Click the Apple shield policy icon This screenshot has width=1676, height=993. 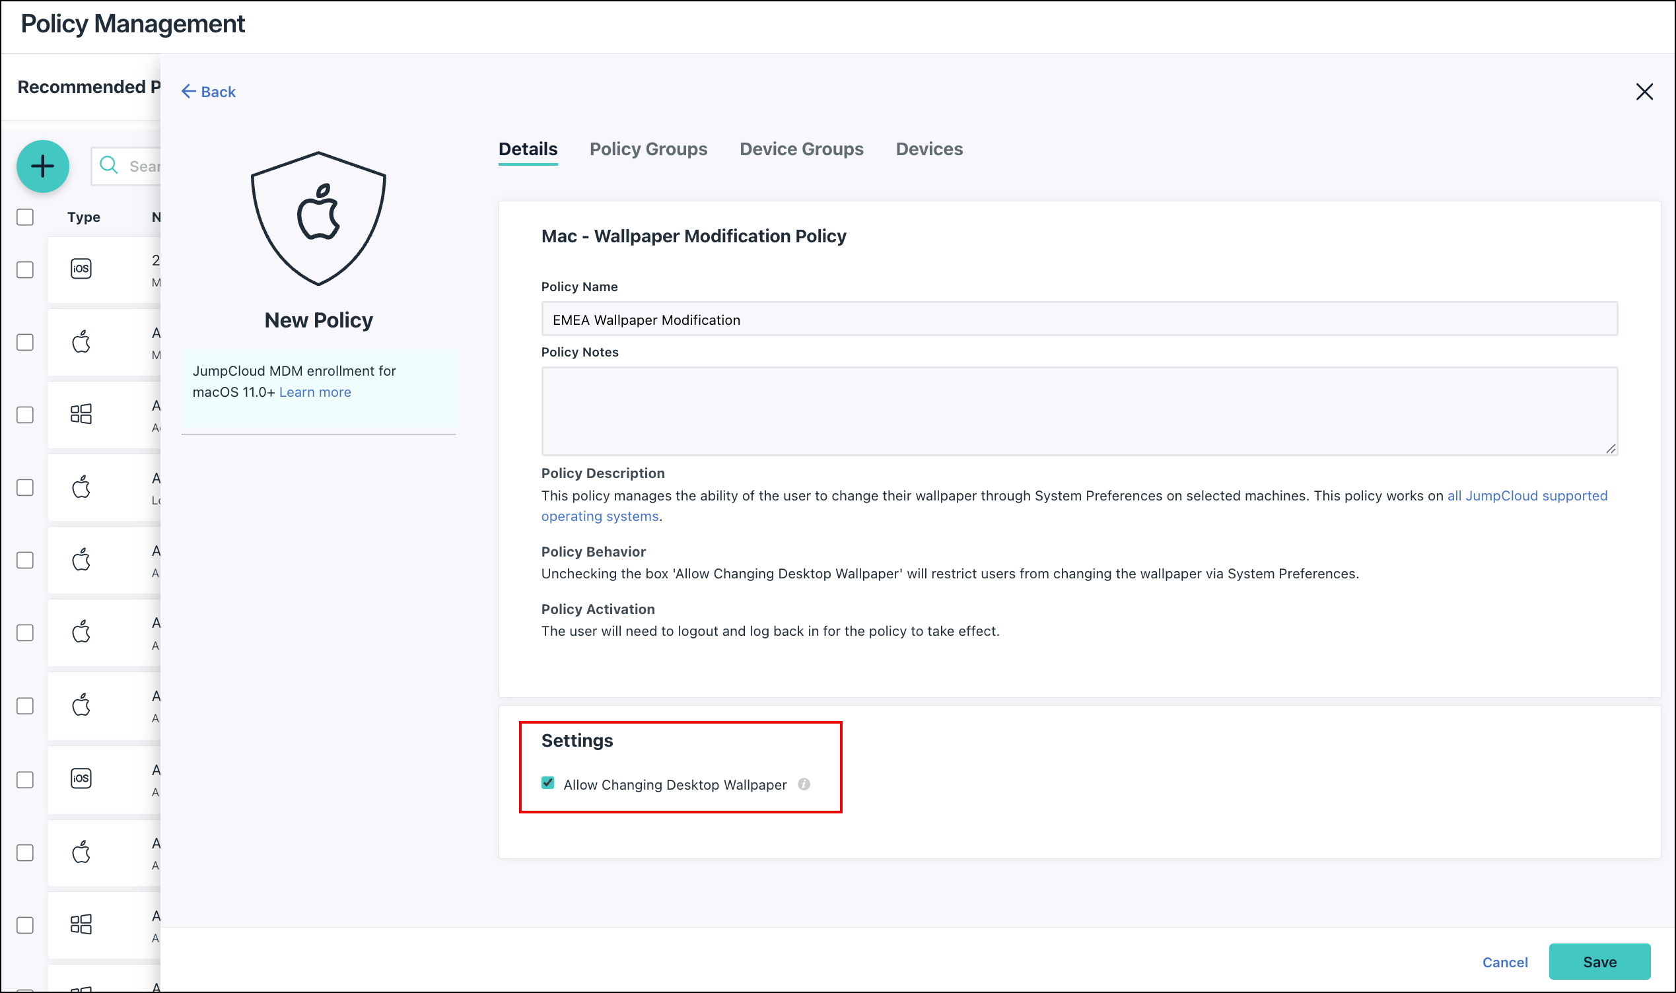click(318, 219)
